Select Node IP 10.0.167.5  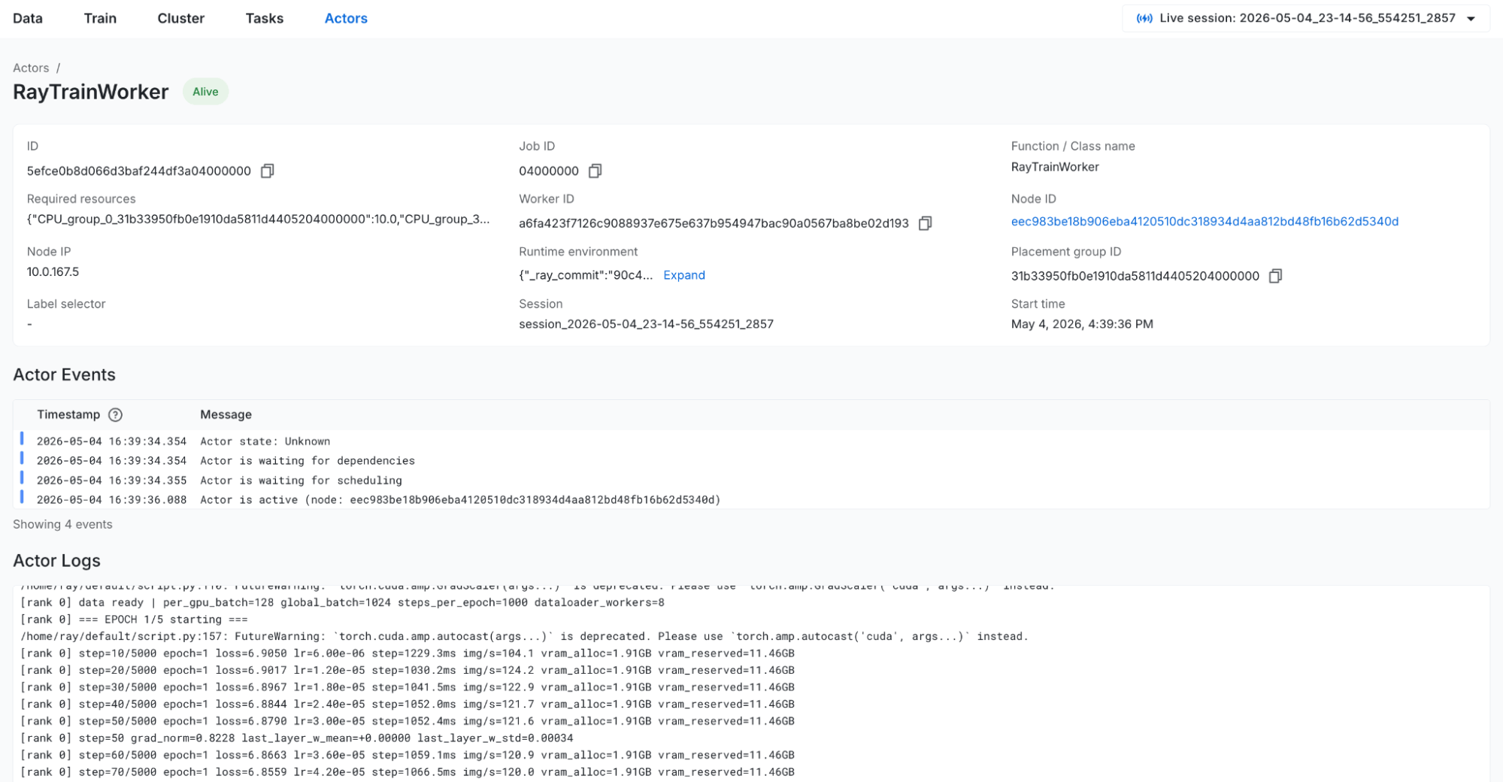[x=53, y=272]
